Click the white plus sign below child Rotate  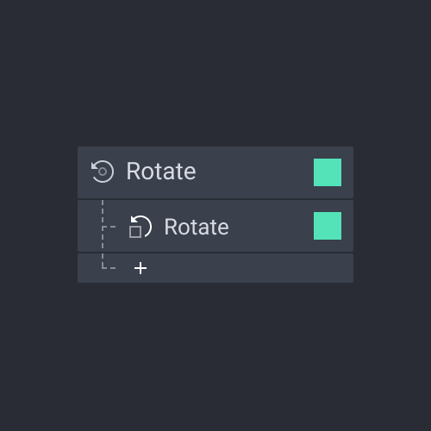(141, 268)
